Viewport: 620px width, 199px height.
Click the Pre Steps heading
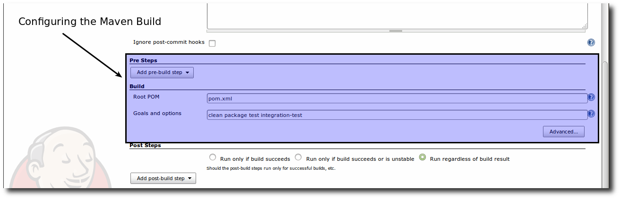pos(143,60)
